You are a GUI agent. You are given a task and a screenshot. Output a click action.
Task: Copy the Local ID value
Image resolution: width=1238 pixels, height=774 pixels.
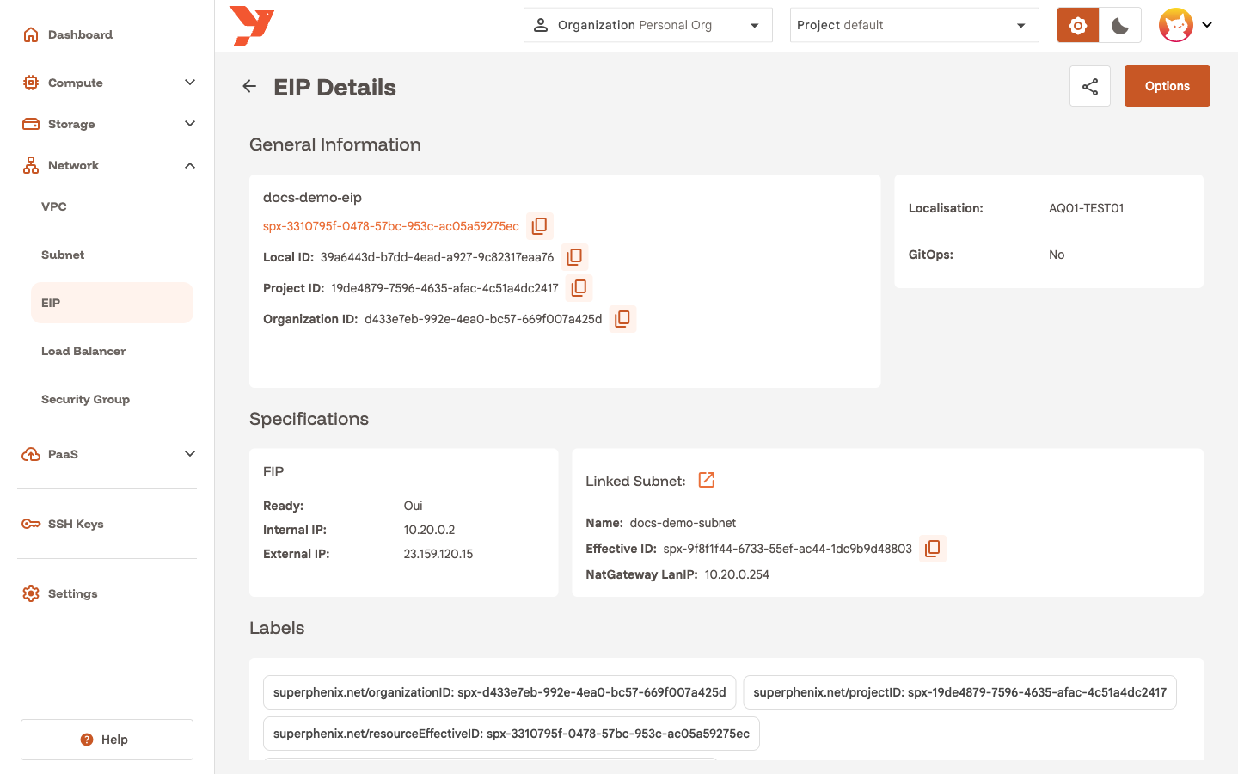(x=574, y=257)
